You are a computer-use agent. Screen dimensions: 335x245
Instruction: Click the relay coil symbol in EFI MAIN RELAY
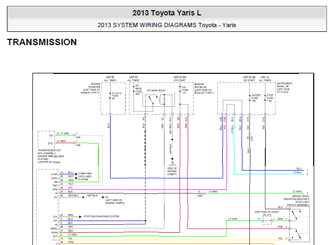coord(163,99)
